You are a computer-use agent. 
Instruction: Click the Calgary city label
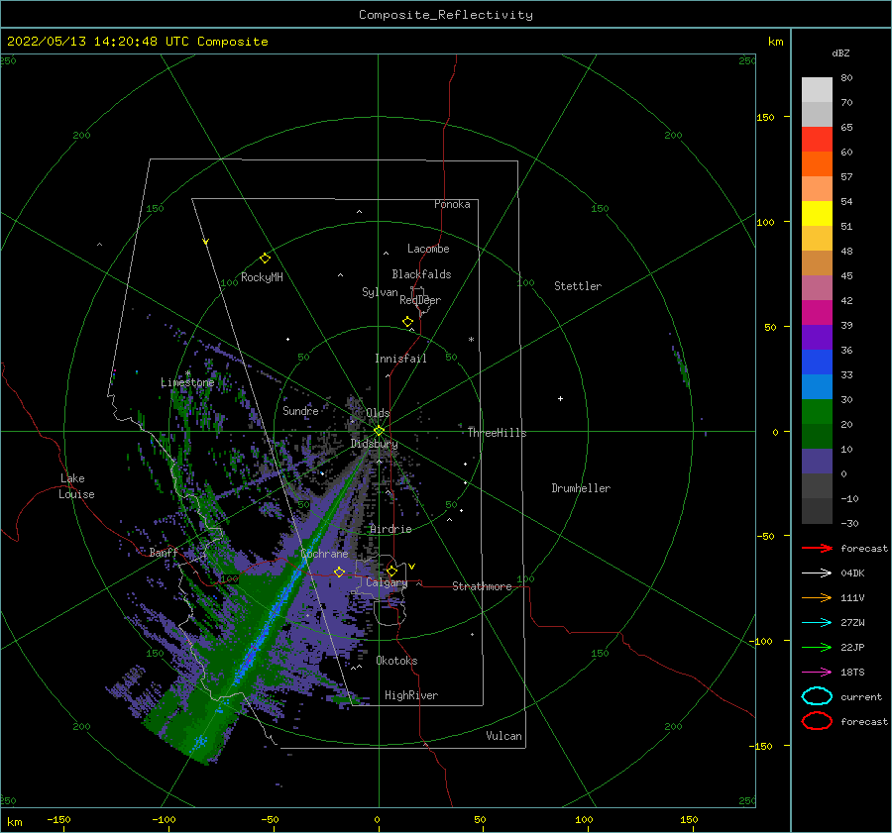pyautogui.click(x=387, y=582)
